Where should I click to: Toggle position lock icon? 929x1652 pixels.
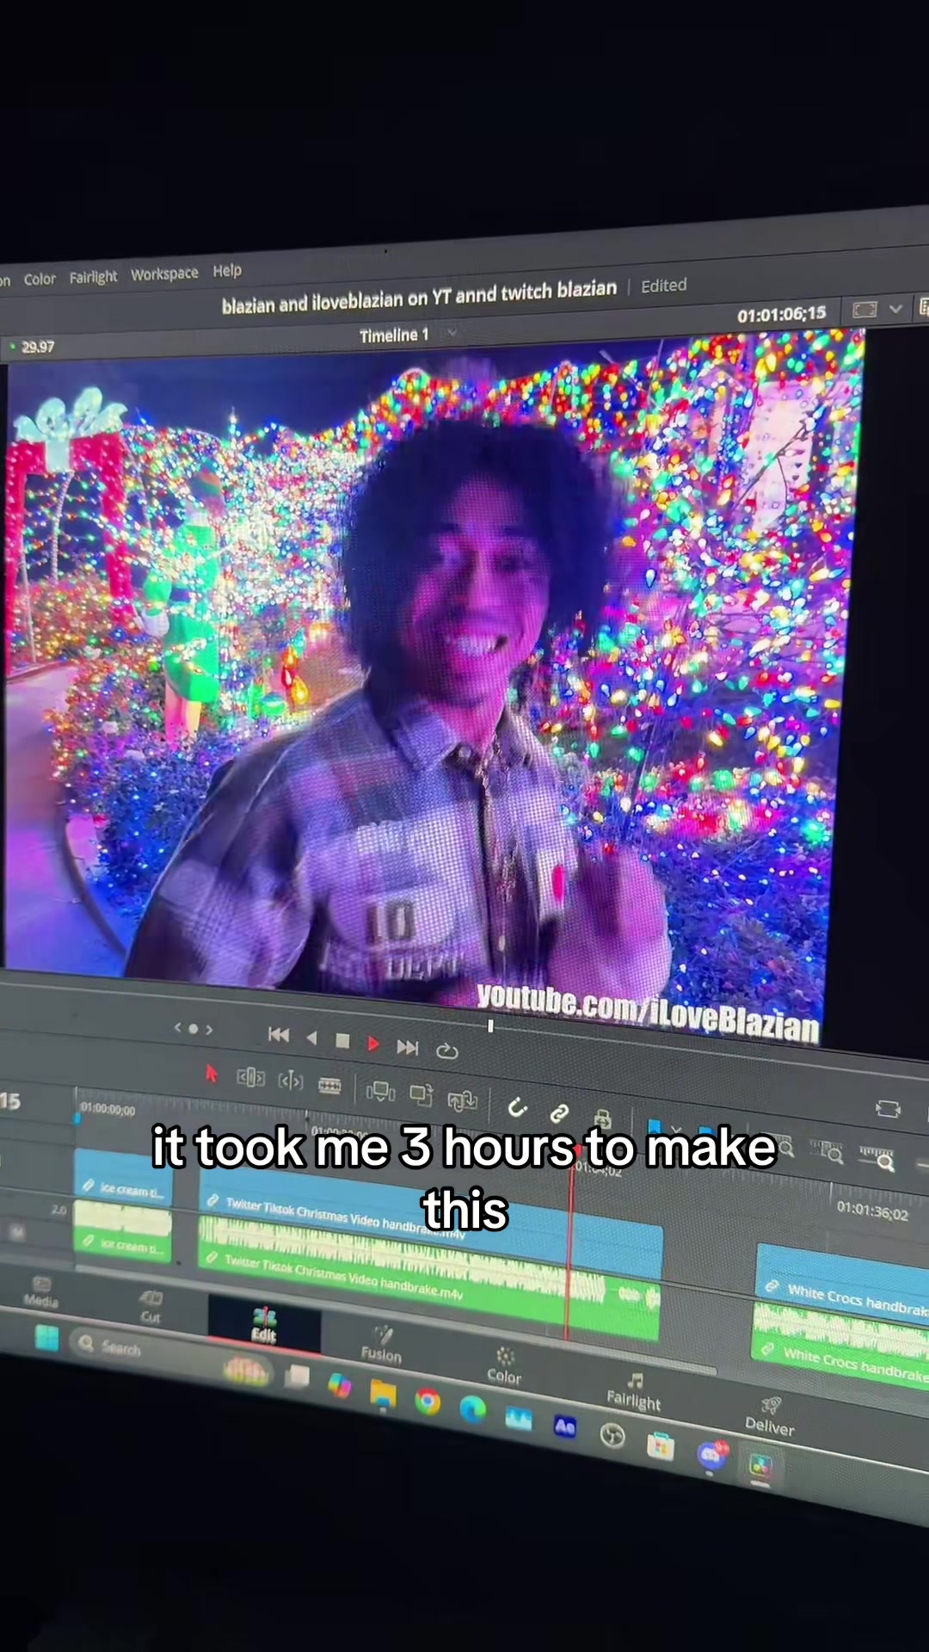[x=602, y=1119]
